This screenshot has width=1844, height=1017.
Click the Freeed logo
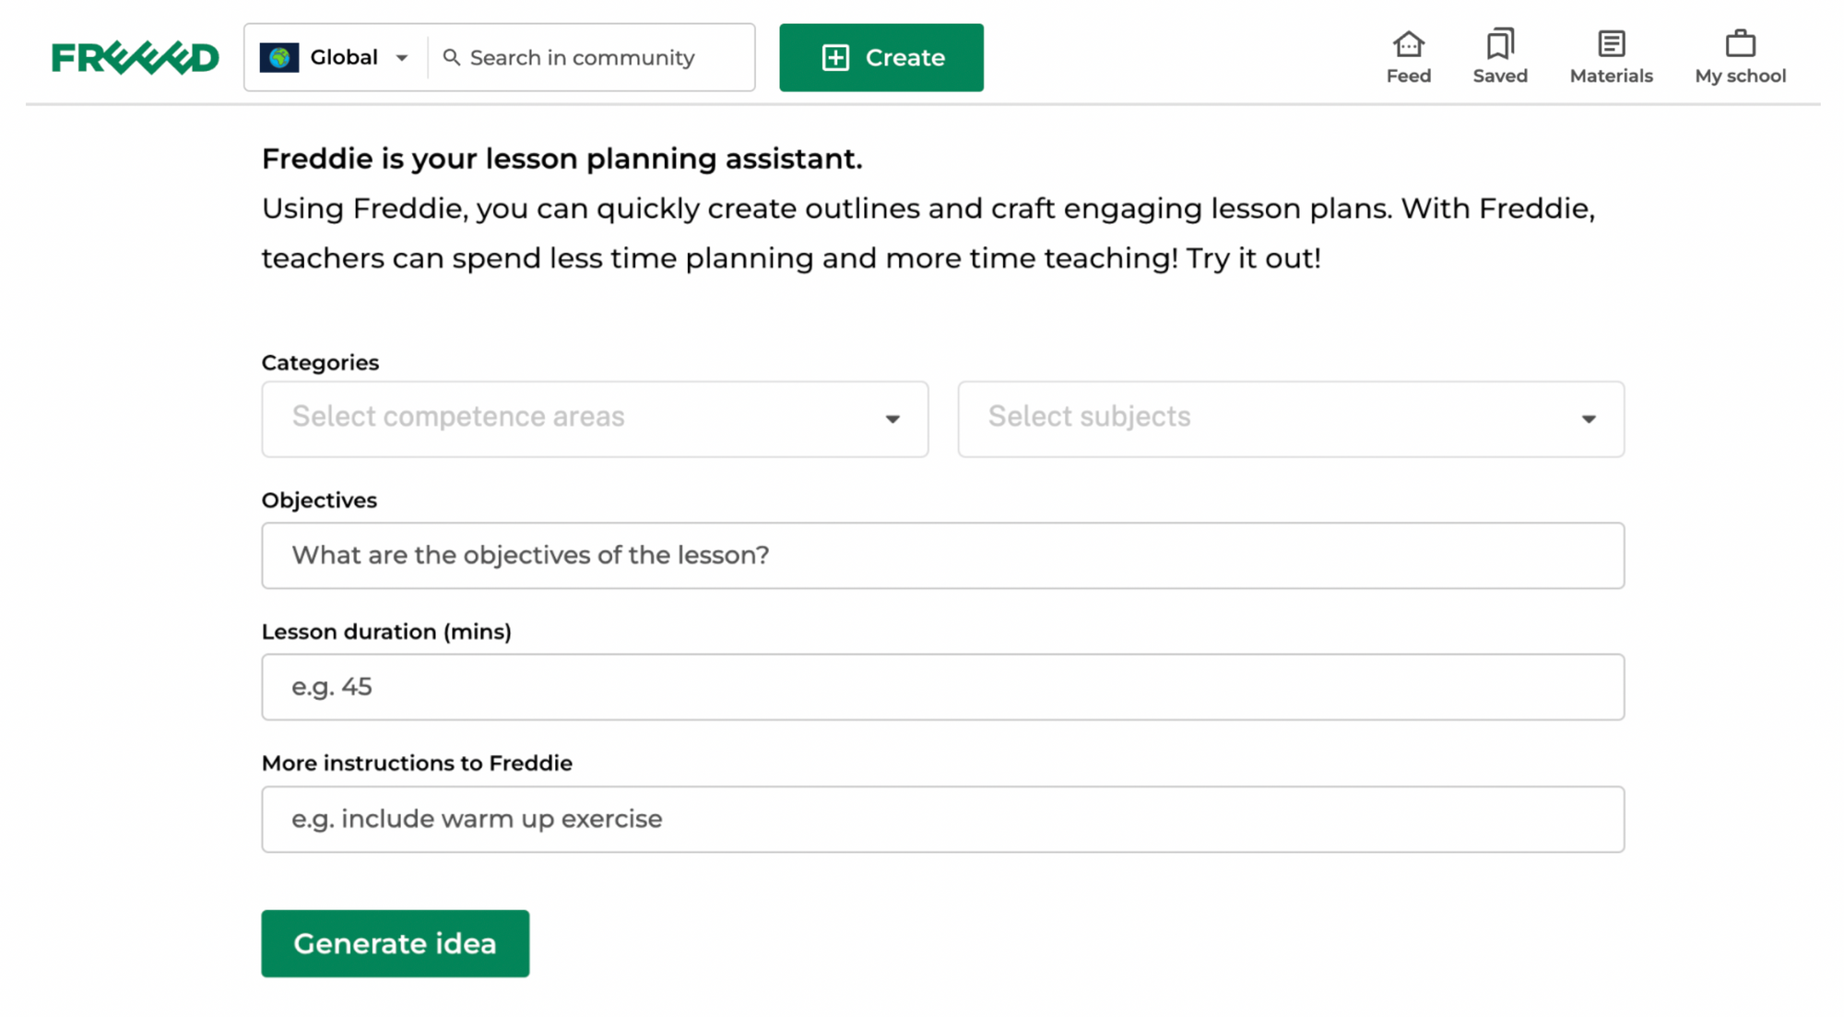136,57
